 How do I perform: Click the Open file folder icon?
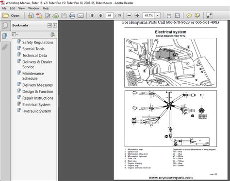point(5,15)
